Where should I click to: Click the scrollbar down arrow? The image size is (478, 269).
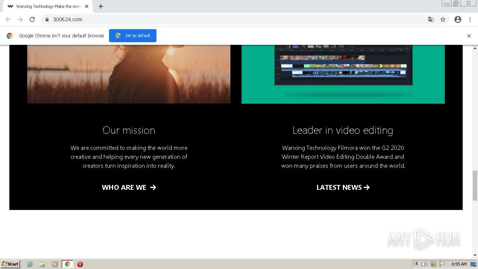coord(475,255)
